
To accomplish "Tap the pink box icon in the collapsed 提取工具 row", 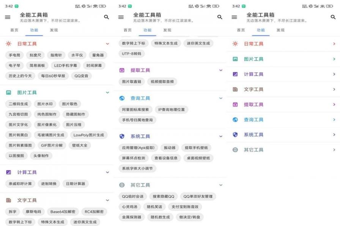I will [x=235, y=104].
